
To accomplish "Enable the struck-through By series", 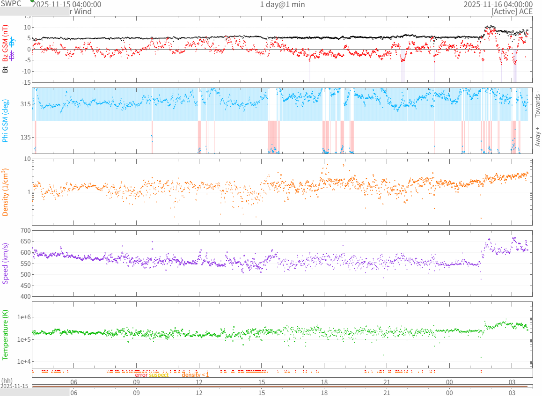I will coord(13,41).
